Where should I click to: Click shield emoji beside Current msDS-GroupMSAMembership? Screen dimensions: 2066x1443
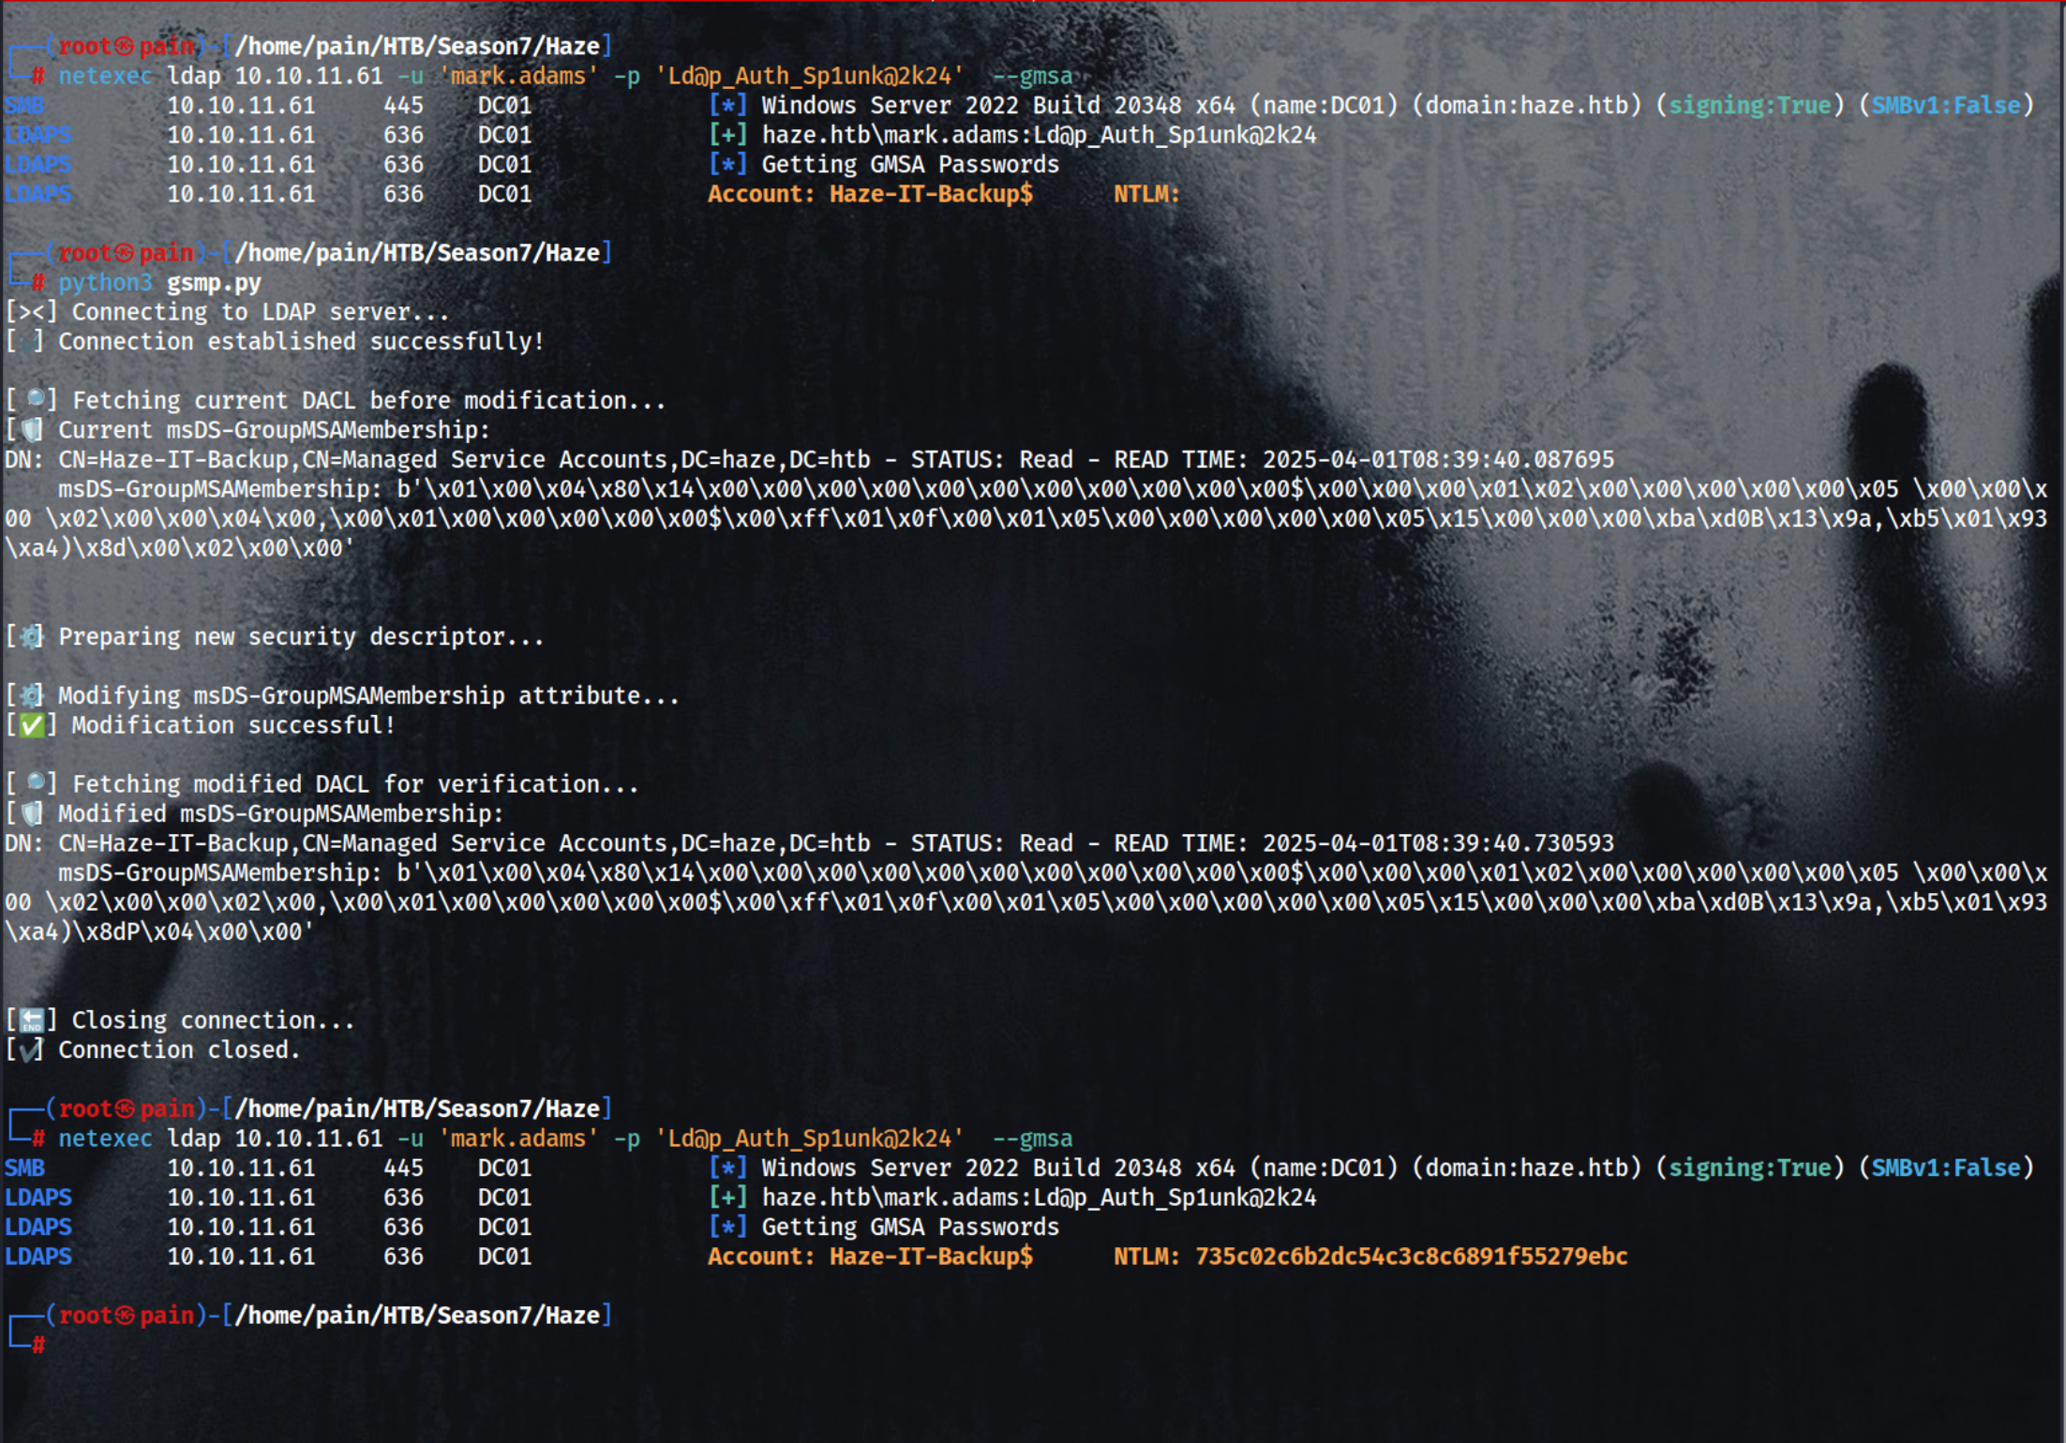[x=32, y=429]
